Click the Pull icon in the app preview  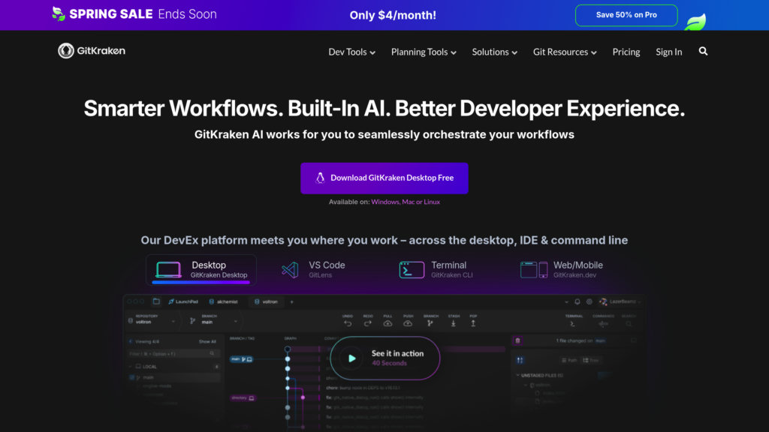[388, 323]
